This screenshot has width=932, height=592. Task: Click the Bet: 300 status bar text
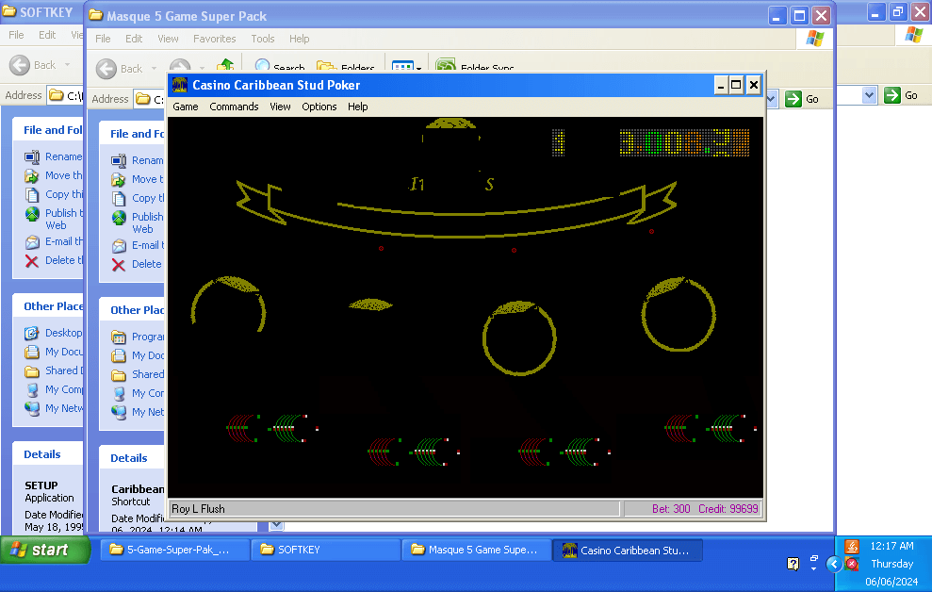pos(671,509)
